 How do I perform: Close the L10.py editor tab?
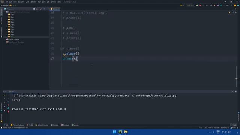59,9
